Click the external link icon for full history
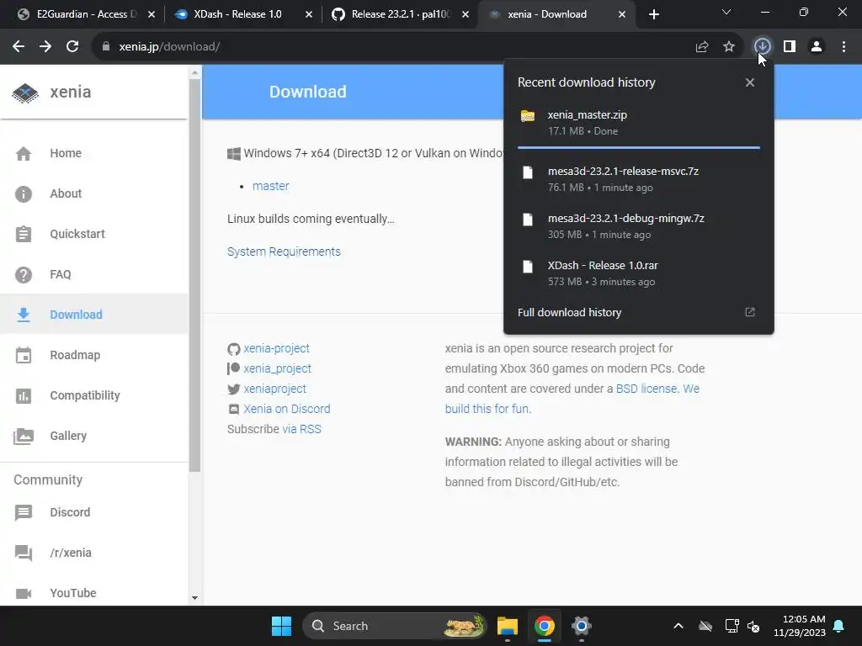 tap(750, 312)
